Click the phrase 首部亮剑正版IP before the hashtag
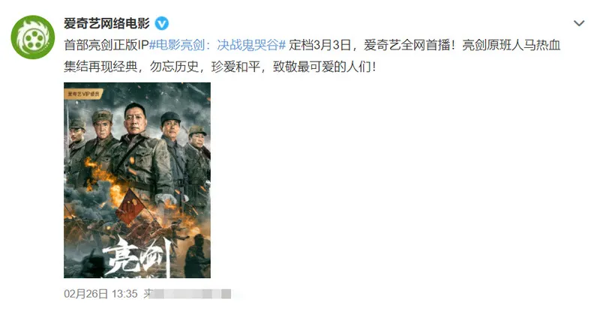The width and height of the screenshot is (600, 314). click(106, 45)
